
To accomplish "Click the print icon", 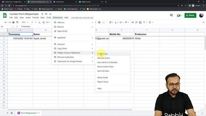I will coord(14,22).
